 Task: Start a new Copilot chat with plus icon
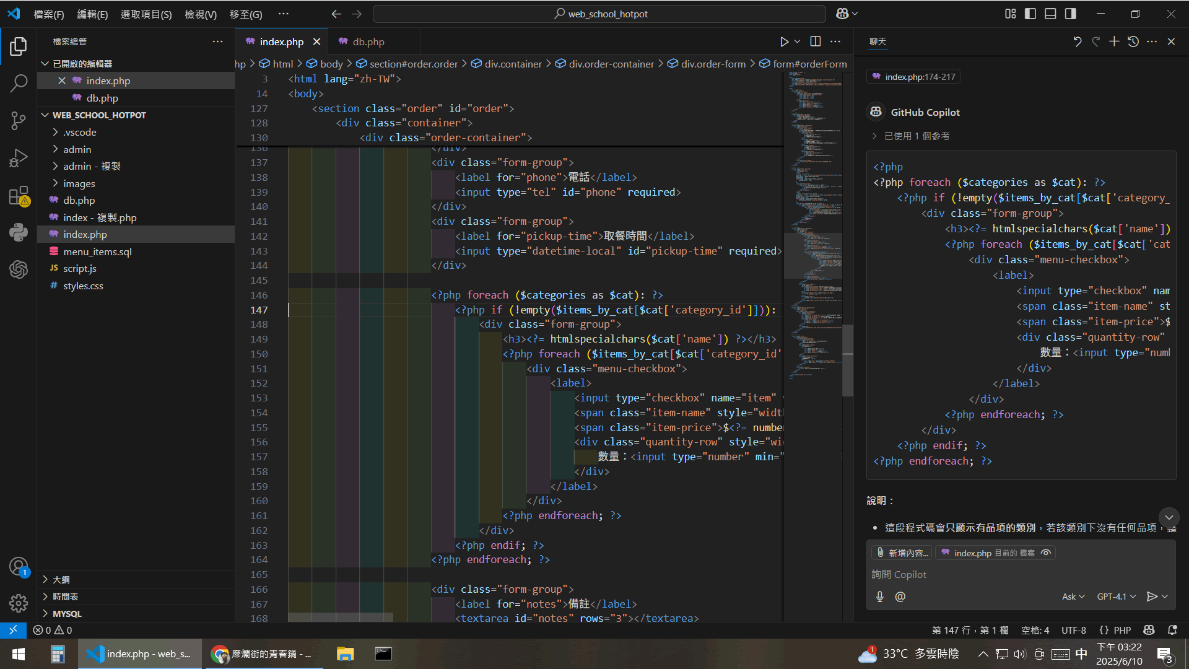point(1114,42)
